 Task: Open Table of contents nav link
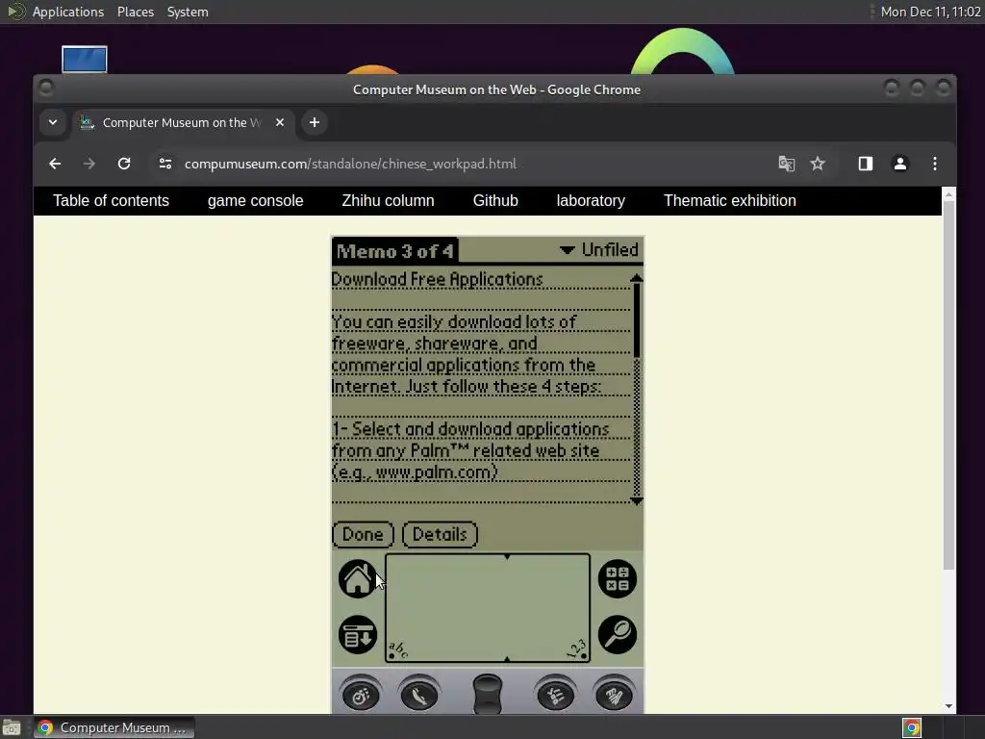(x=112, y=201)
